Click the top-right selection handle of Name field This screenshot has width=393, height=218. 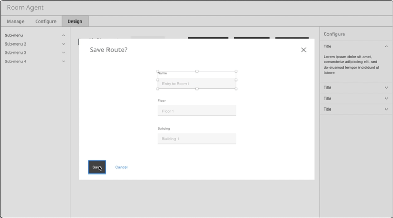click(236, 71)
